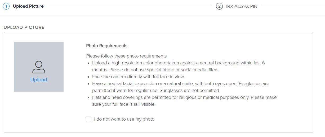325x137 pixels.
Task: Check the do not use photo checkbox
Action: pyautogui.click(x=89, y=119)
